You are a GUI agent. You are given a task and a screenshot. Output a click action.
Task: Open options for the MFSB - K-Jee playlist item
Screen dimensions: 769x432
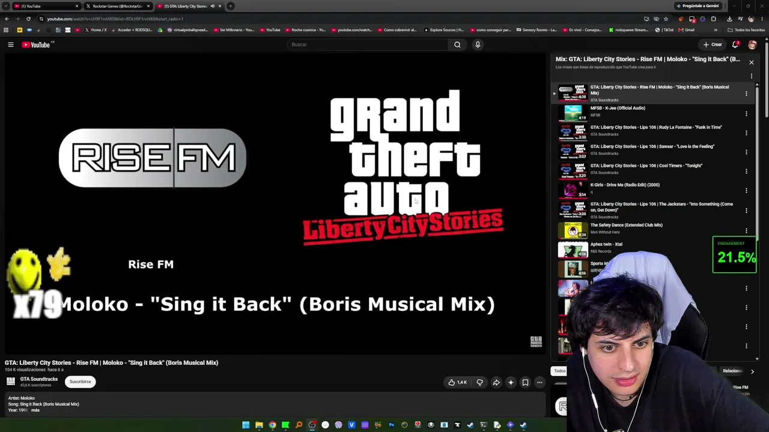pos(747,113)
